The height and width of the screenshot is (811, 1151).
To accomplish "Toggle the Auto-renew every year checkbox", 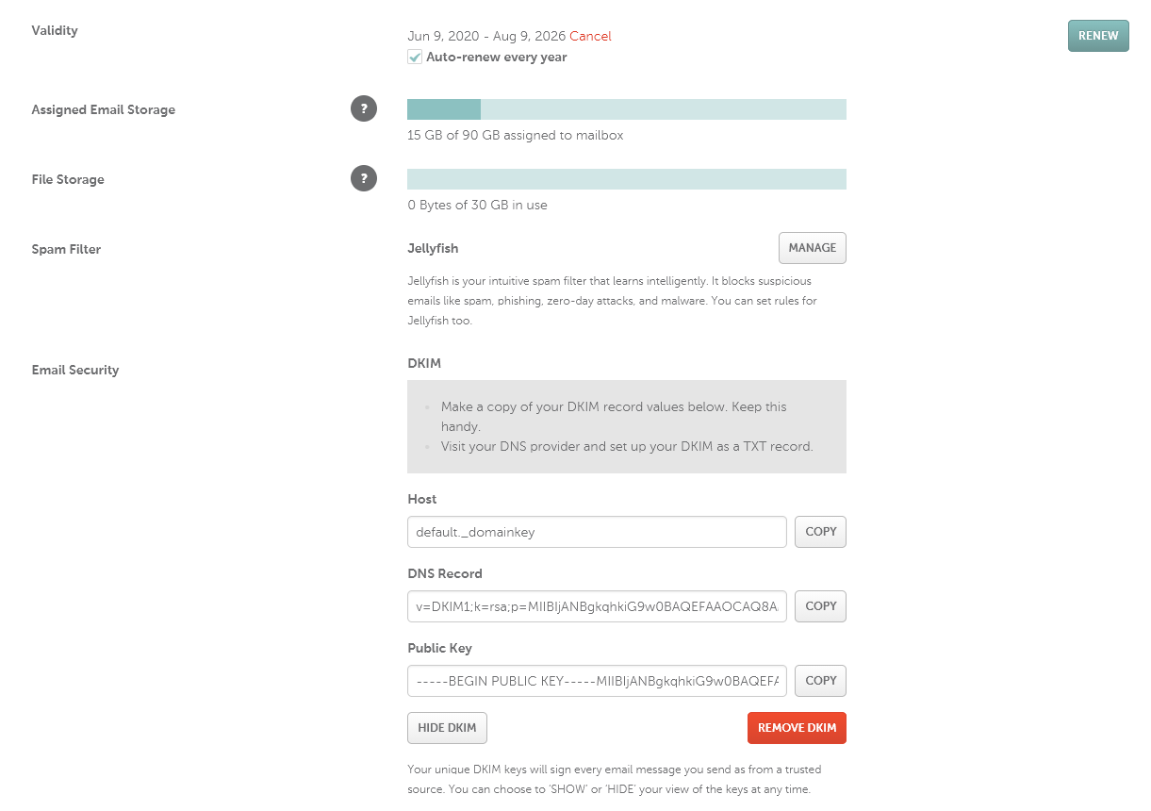I will tap(415, 58).
